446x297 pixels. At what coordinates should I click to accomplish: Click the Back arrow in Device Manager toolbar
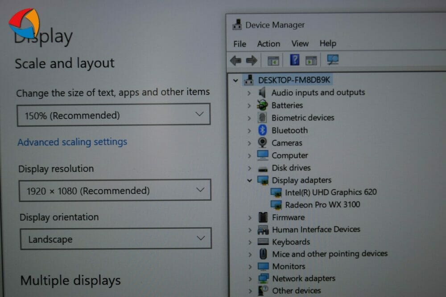pos(235,60)
